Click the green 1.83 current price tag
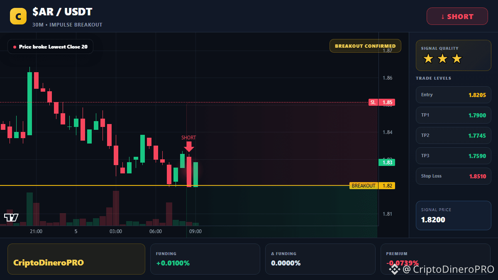Image resolution: width=498 pixels, height=280 pixels. tap(387, 163)
